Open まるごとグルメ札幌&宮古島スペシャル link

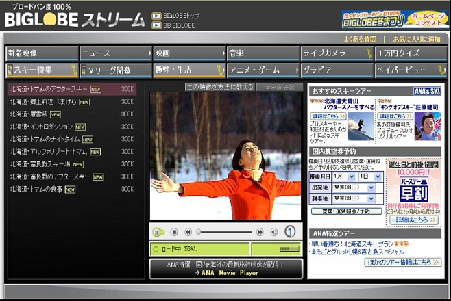[358, 252]
